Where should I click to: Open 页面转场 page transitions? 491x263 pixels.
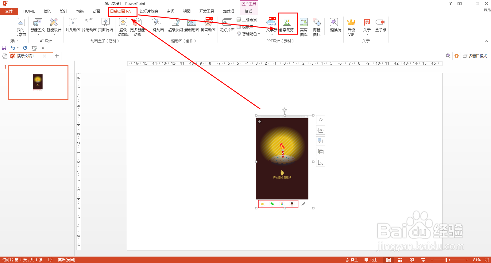tap(106, 25)
